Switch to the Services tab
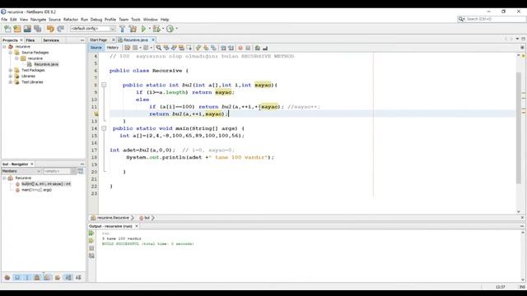 point(51,40)
